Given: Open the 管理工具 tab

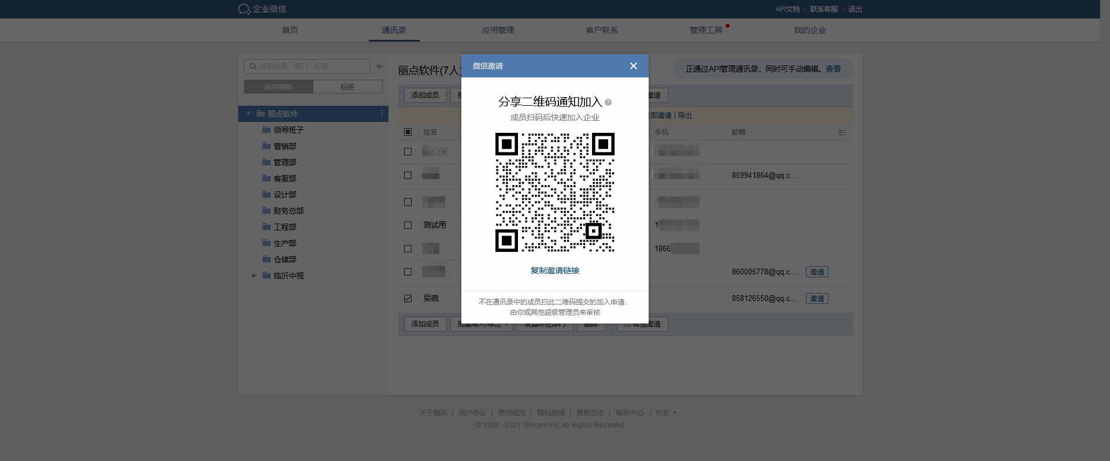Looking at the screenshot, I should click(706, 30).
